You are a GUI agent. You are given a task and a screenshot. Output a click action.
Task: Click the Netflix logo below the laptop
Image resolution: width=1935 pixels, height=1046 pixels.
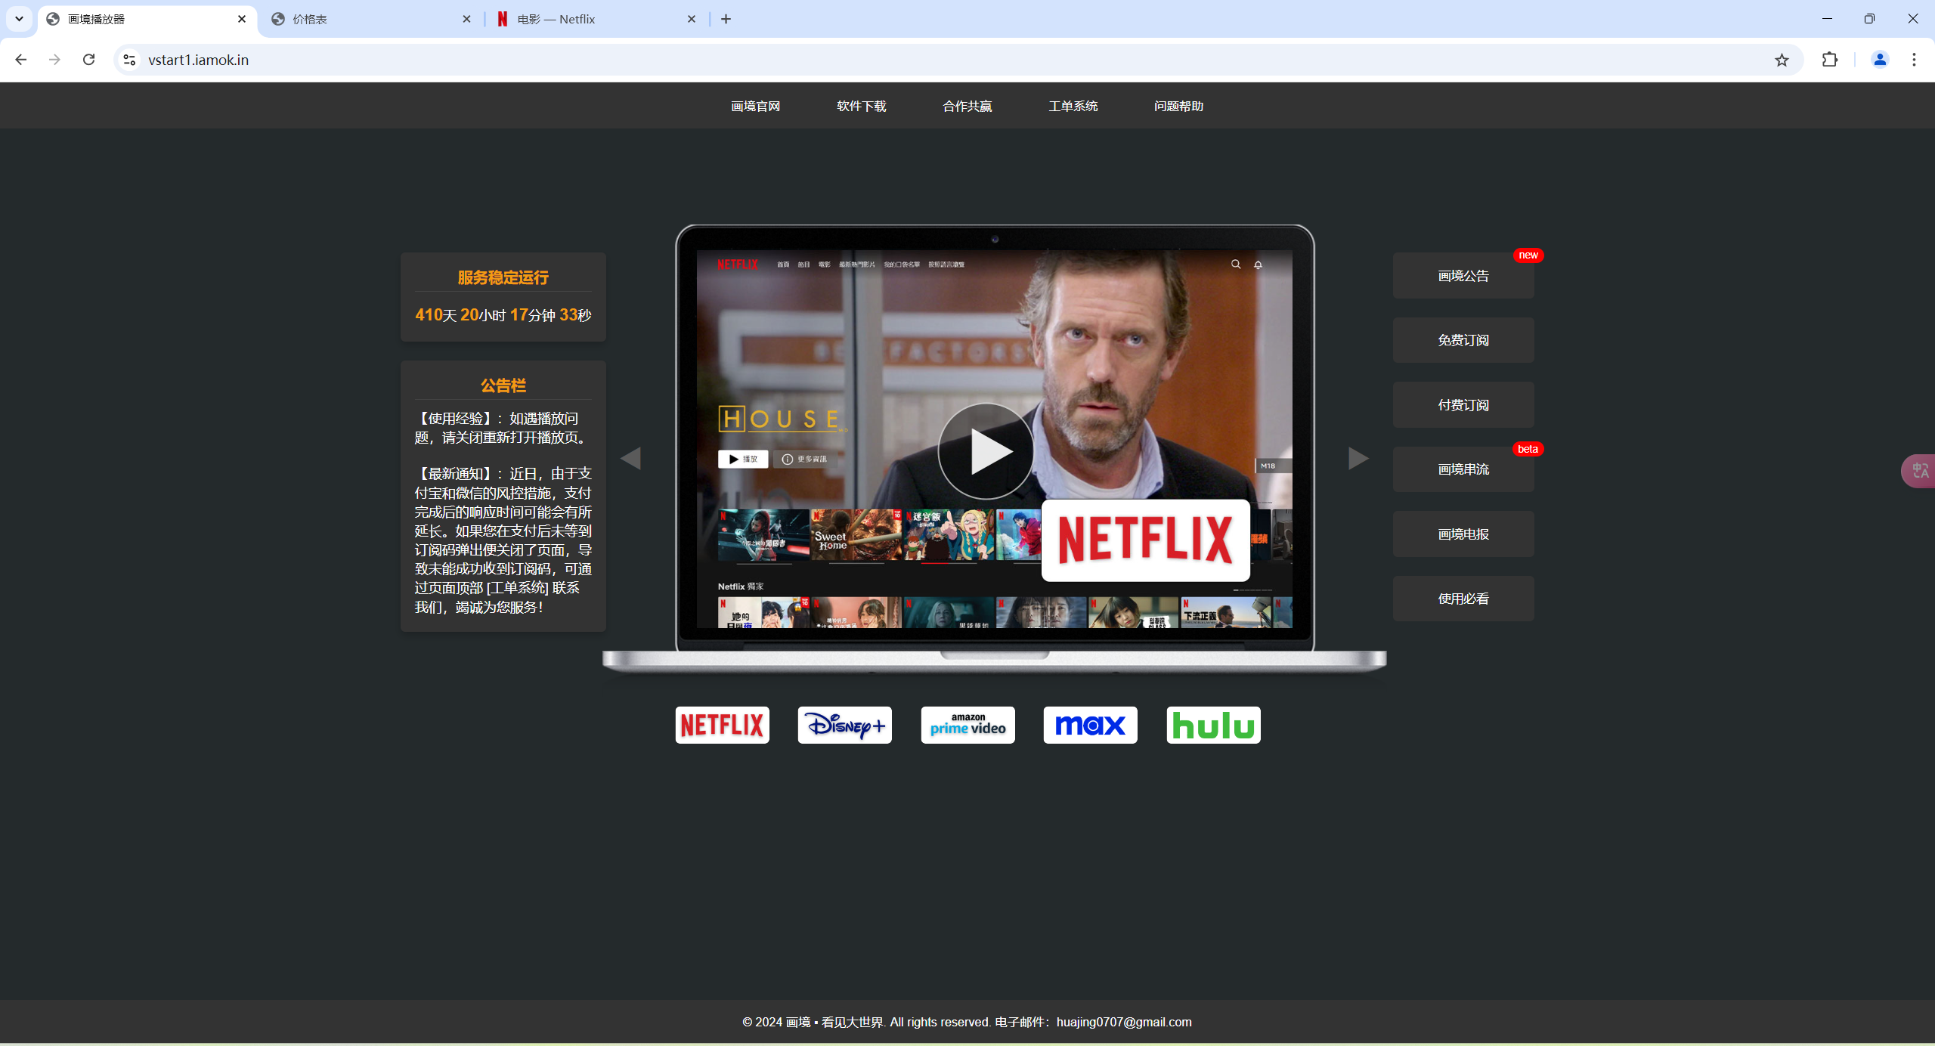click(721, 724)
